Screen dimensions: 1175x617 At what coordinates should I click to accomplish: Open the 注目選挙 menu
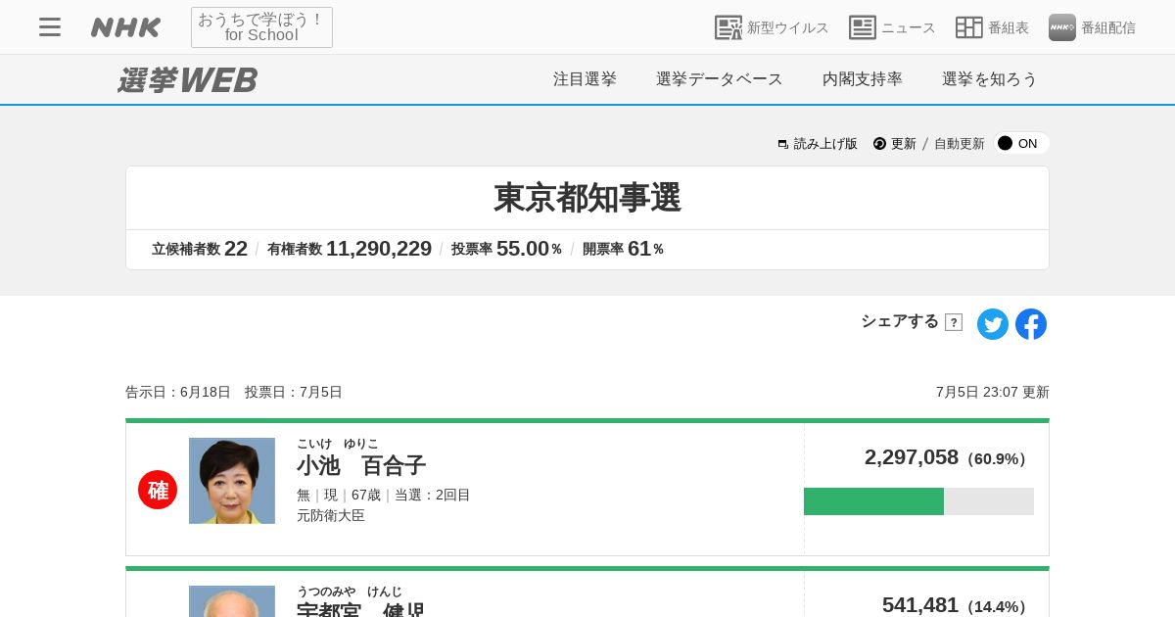(585, 79)
